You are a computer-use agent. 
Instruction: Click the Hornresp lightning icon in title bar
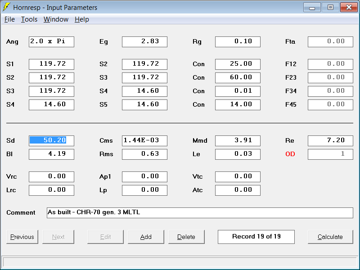(6, 7)
